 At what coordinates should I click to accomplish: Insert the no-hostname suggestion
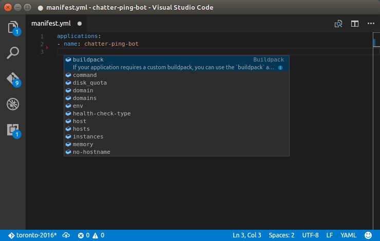click(177, 152)
